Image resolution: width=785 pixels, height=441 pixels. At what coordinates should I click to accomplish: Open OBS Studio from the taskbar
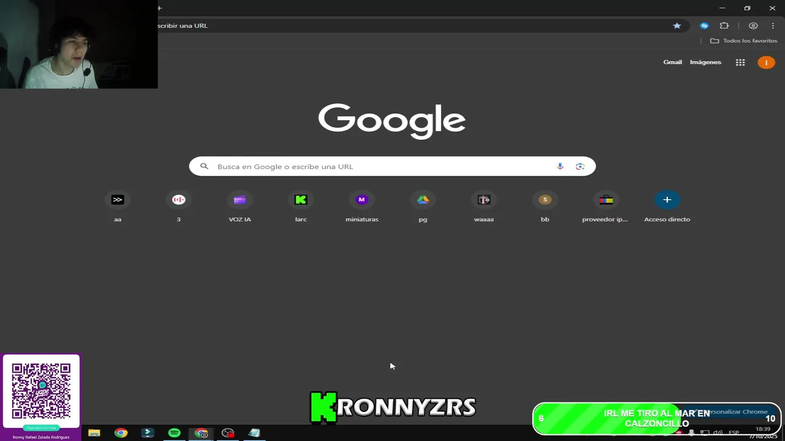[228, 433]
